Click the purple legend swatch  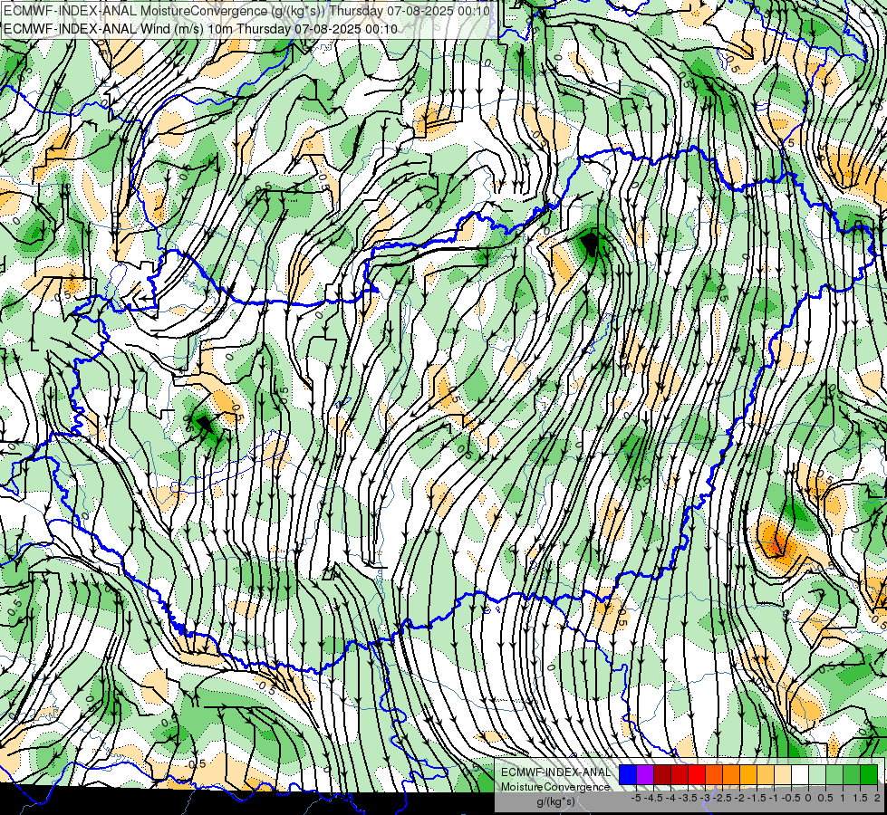point(645,774)
